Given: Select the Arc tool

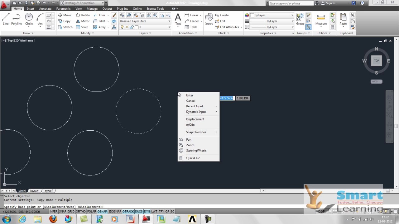Looking at the screenshot, I should 40,19.
